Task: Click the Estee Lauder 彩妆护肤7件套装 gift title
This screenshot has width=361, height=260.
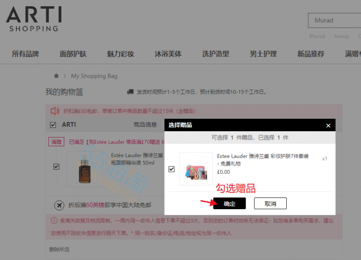Action: (263, 160)
